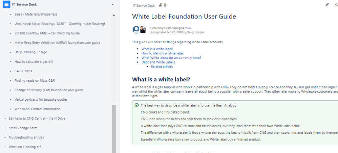
Task: Open the Related articles link
Action: 162,67
